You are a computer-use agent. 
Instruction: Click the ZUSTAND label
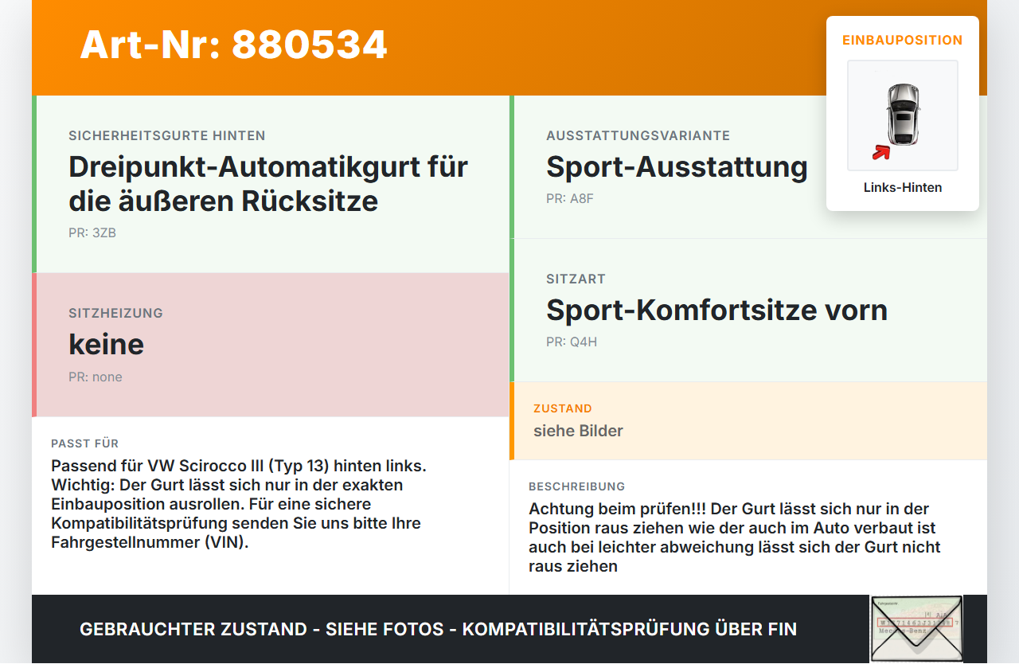[x=563, y=408]
